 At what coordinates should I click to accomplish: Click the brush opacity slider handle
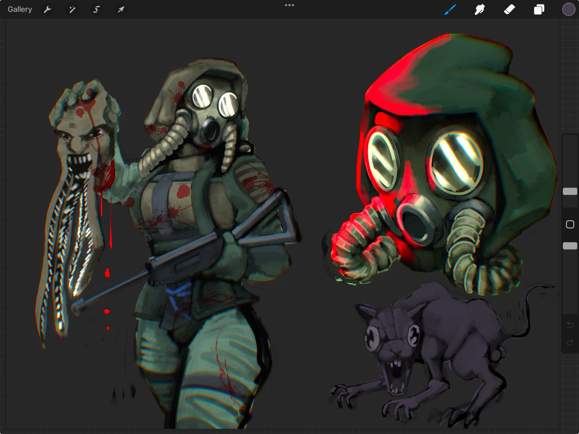[570, 246]
